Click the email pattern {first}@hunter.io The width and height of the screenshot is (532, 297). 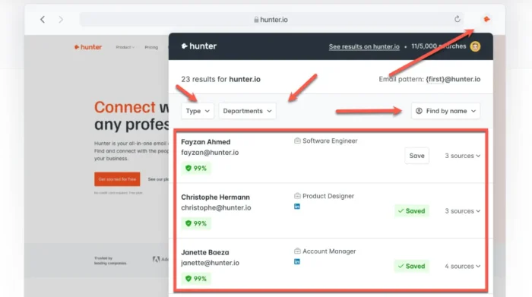(x=453, y=79)
